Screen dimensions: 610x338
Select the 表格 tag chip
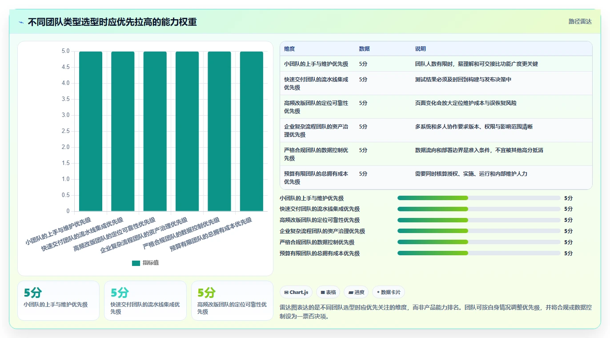pyautogui.click(x=328, y=292)
